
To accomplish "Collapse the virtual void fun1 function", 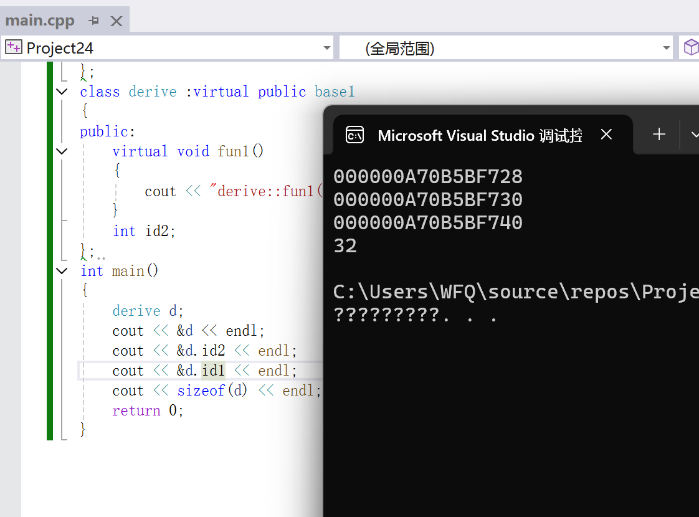I will pos(62,151).
